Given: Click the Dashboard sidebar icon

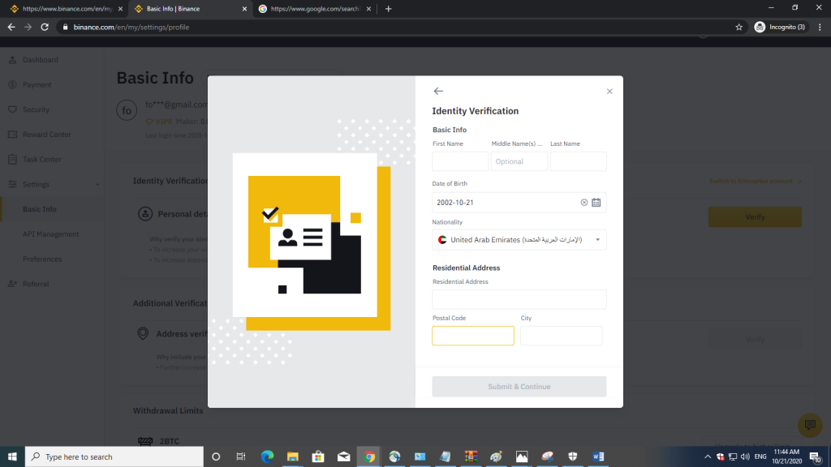Looking at the screenshot, I should 12,60.
